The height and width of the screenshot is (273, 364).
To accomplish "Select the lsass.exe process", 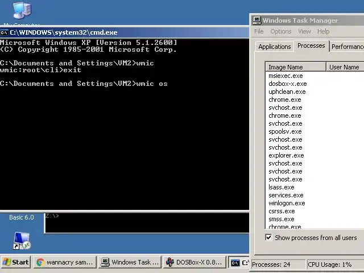I will pos(282,187).
